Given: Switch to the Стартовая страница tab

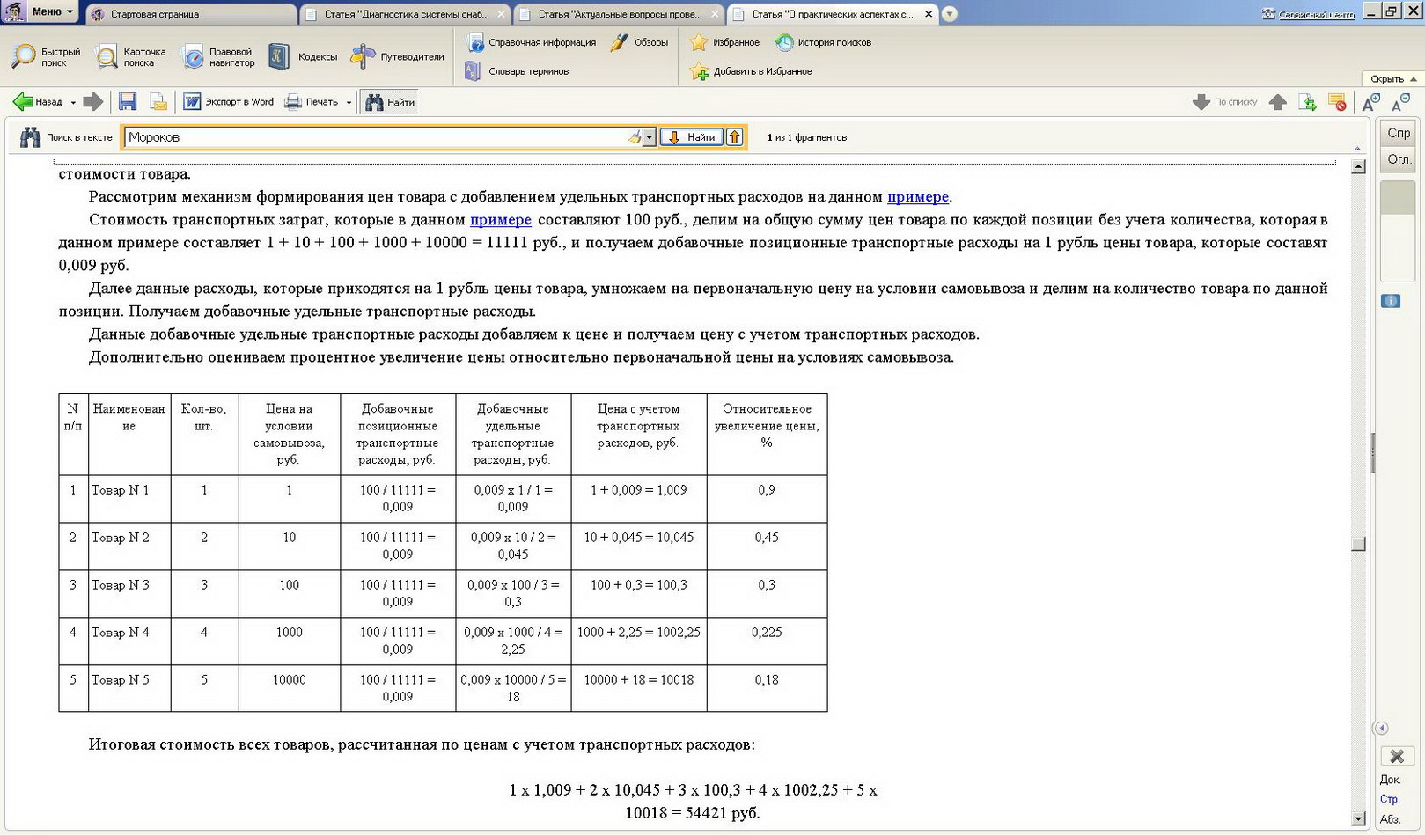Looking at the screenshot, I should point(194,14).
